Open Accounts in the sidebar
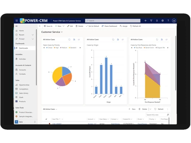 pos(21,70)
